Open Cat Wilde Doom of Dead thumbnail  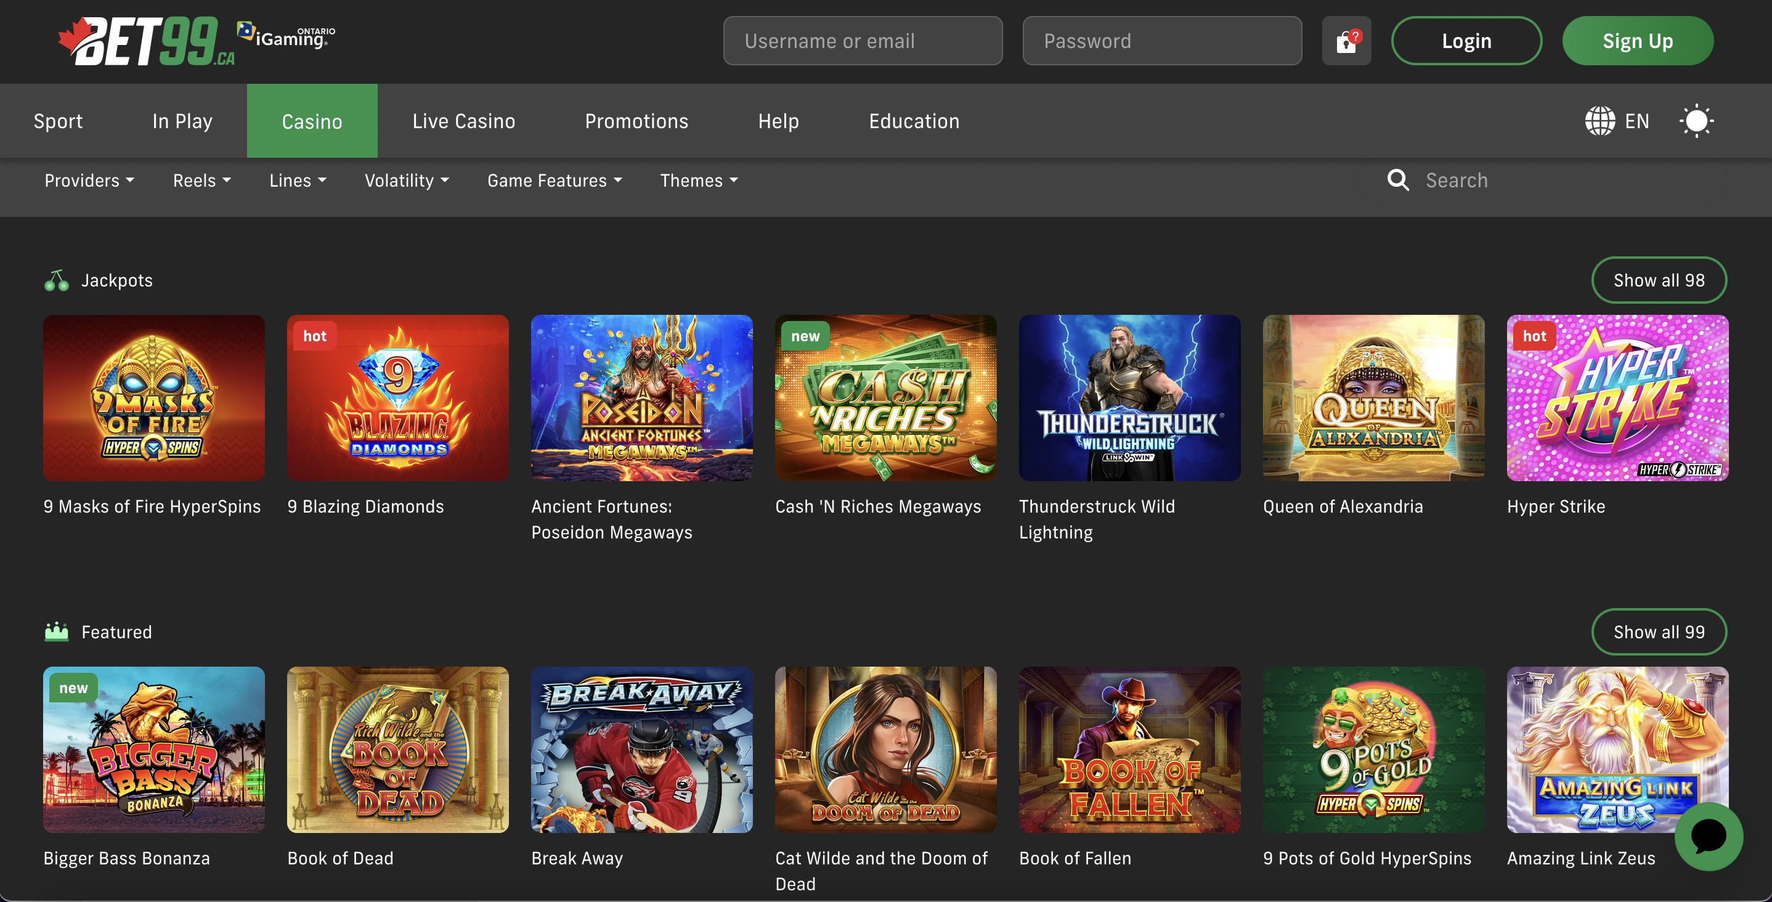click(x=886, y=749)
